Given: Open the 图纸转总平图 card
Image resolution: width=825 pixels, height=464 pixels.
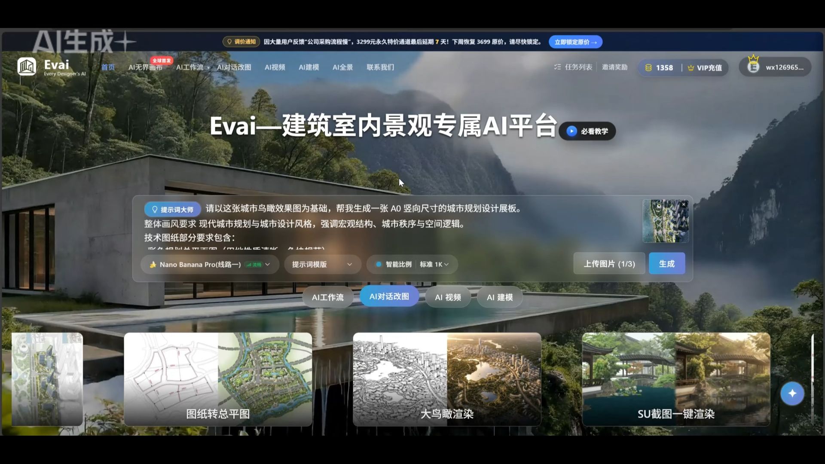Looking at the screenshot, I should tap(218, 379).
